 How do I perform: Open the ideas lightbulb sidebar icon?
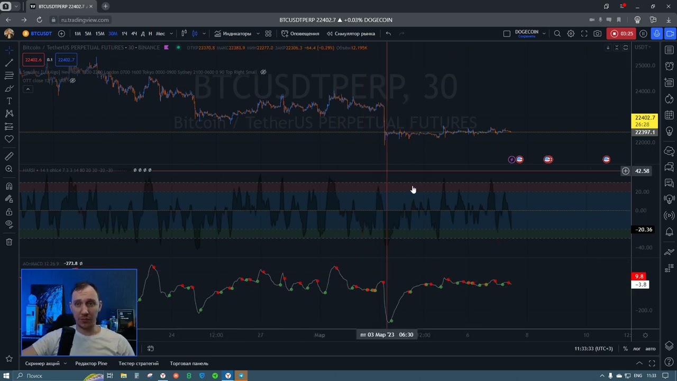click(669, 131)
